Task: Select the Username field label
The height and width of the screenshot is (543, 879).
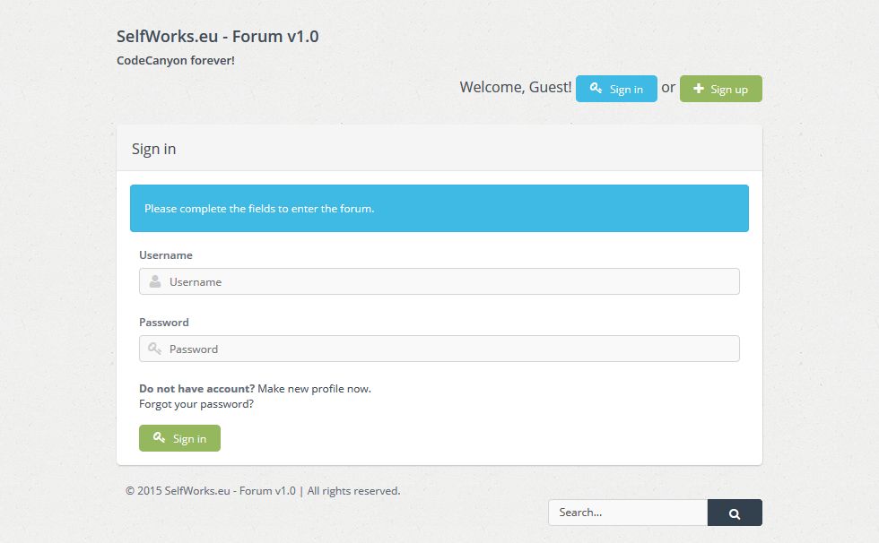Action: point(166,255)
